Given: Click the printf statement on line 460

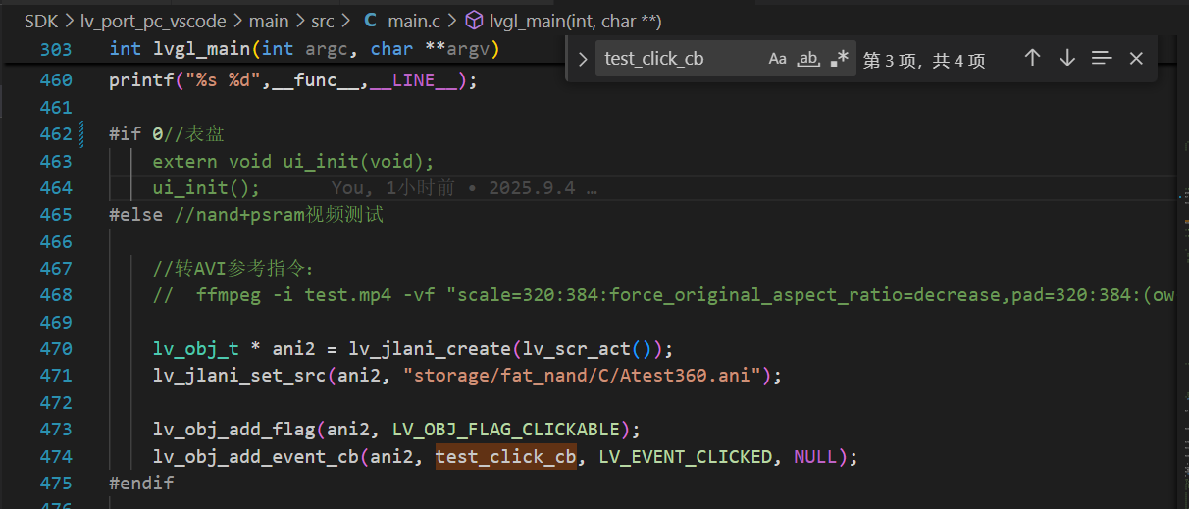Looking at the screenshot, I should point(293,80).
